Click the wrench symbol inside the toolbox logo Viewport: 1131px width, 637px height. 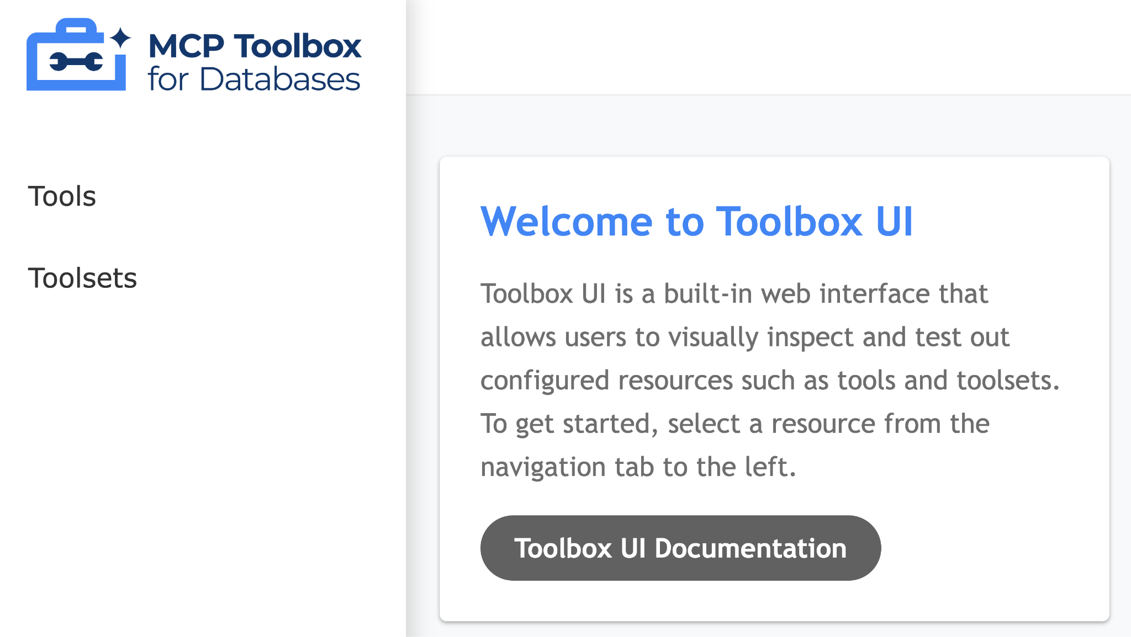76,61
